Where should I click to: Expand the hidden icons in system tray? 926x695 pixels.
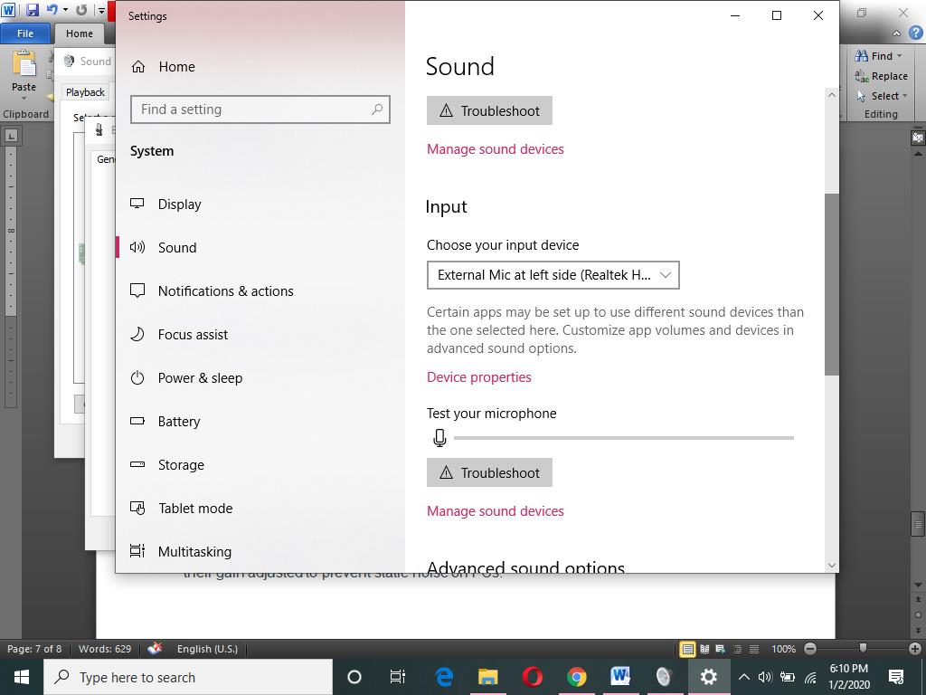[x=743, y=676]
